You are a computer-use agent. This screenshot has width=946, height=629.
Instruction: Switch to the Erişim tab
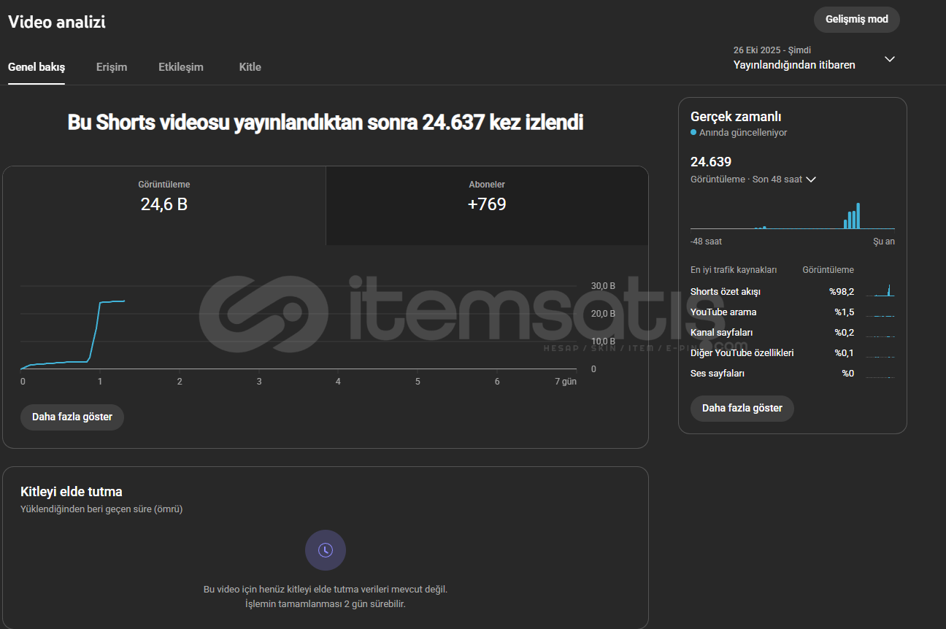point(112,67)
